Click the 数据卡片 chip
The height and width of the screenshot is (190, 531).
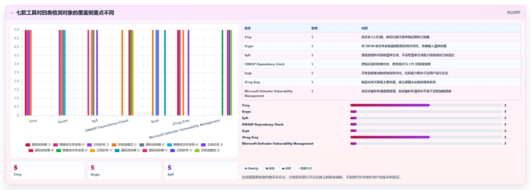(x=305, y=168)
